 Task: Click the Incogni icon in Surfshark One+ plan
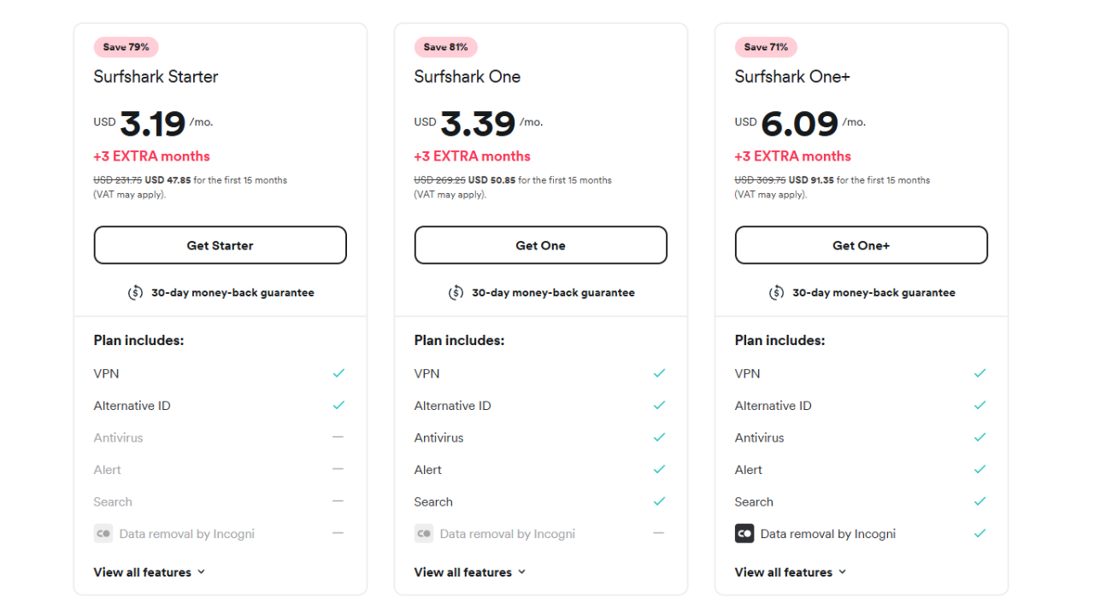744,534
